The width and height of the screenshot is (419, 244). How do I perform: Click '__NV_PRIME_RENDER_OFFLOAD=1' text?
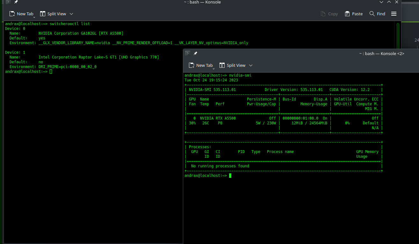coord(142,43)
